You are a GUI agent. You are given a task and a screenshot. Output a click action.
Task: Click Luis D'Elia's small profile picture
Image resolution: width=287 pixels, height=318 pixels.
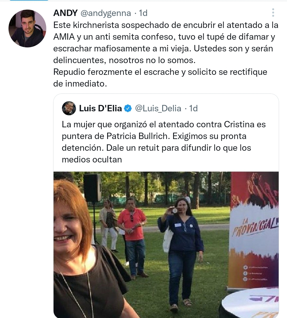click(x=69, y=108)
